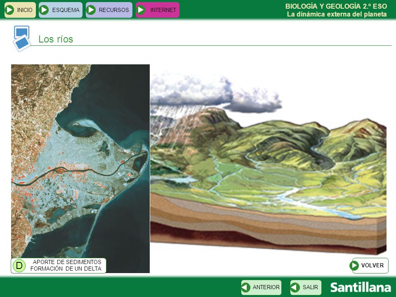This screenshot has height=297, width=396.
Task: Open the INTERNET tab
Action: pyautogui.click(x=157, y=10)
